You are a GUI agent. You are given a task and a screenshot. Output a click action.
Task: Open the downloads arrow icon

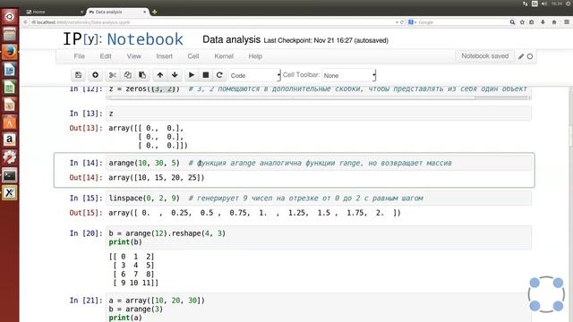pyautogui.click(x=543, y=22)
